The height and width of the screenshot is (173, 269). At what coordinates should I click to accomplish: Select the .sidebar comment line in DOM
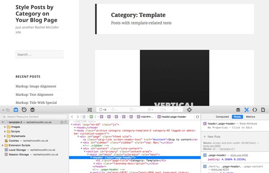click(x=96, y=145)
